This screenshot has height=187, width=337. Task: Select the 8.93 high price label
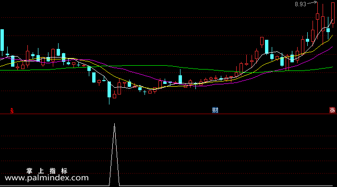[x=300, y=4]
